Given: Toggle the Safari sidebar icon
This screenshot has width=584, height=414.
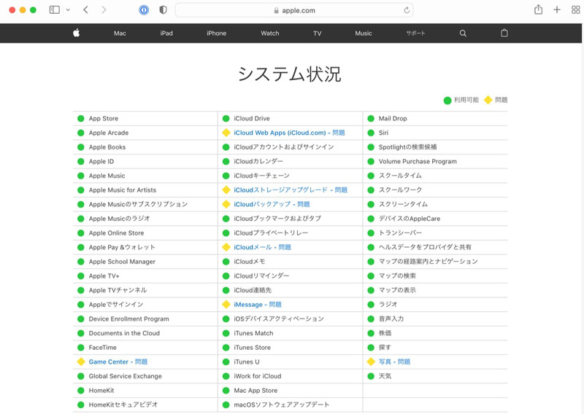Looking at the screenshot, I should tap(54, 9).
